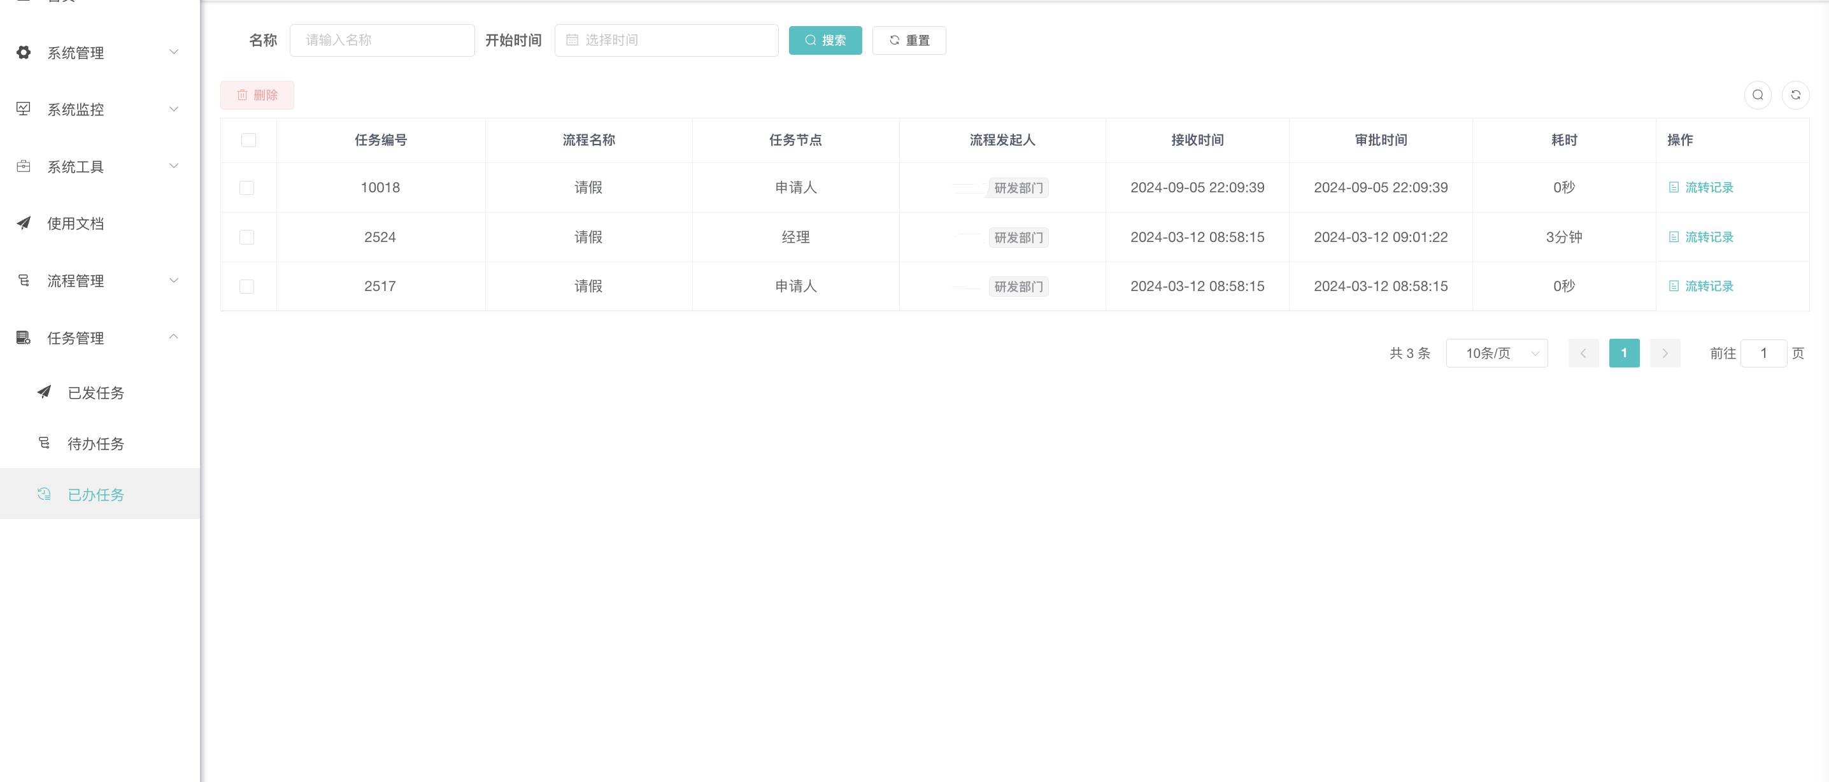Click the gear icon next to 系统管理
Image resolution: width=1829 pixels, height=782 pixels.
point(24,53)
